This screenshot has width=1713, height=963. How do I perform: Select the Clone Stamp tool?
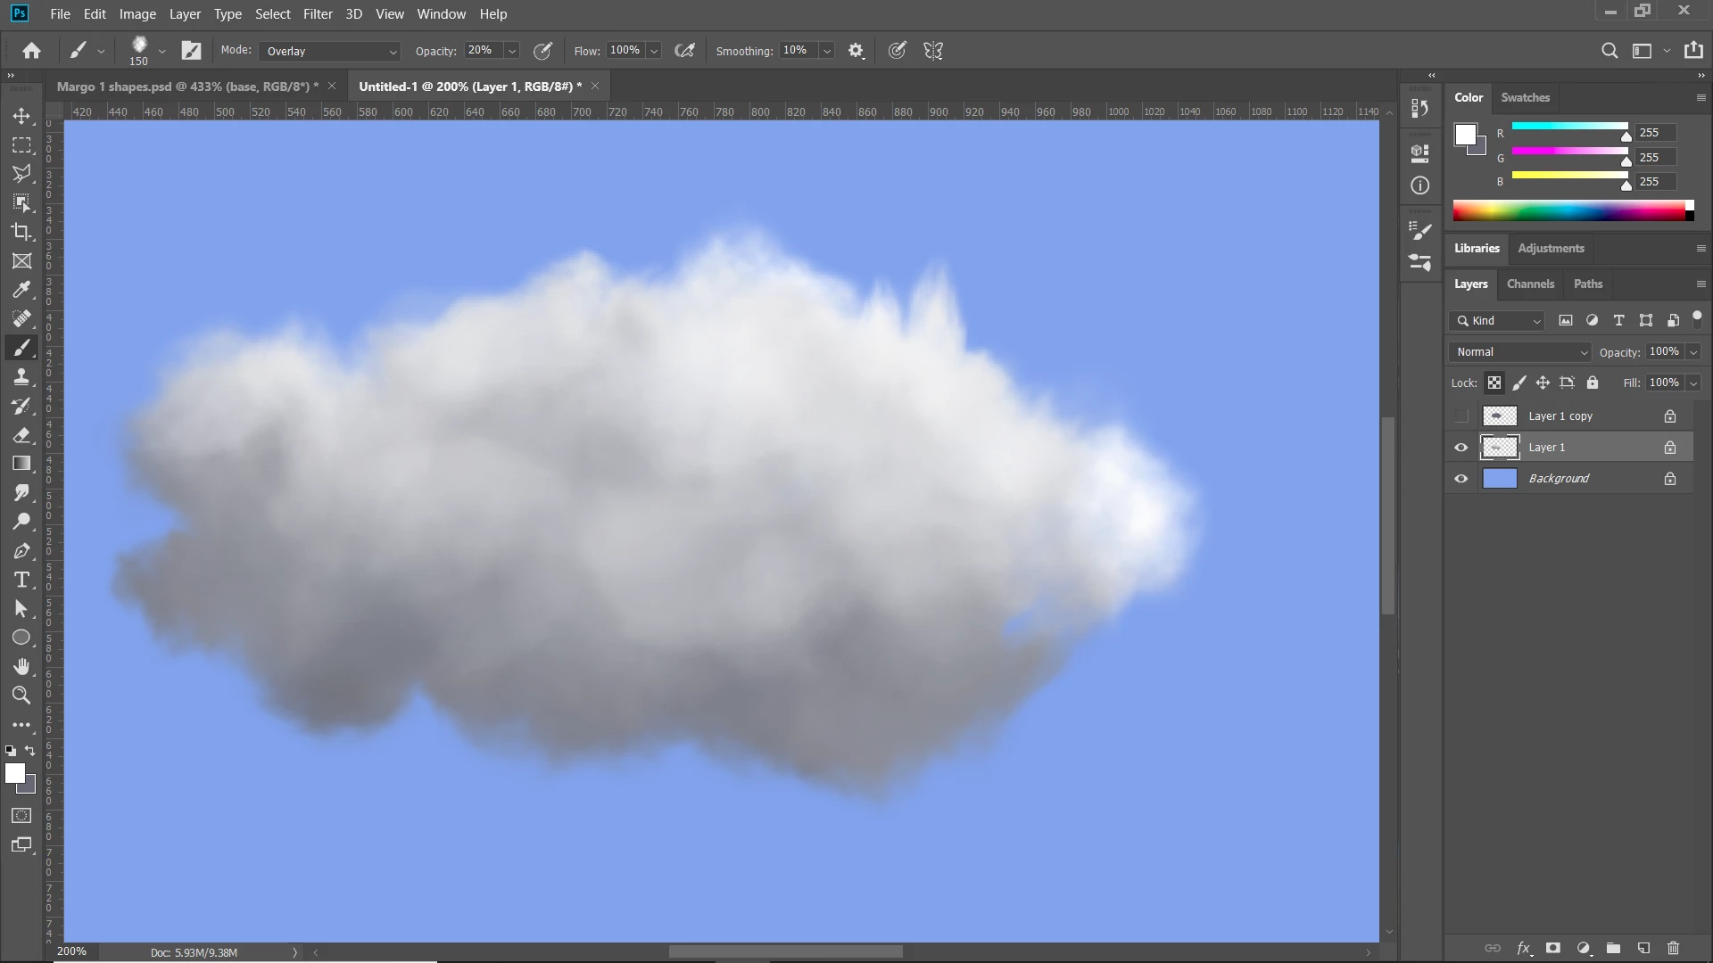21,377
